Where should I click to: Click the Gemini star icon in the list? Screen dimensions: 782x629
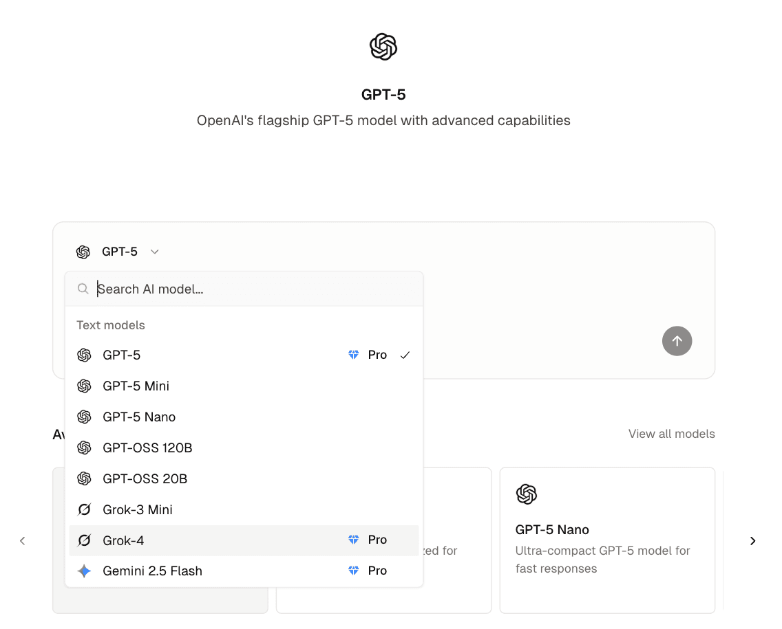[84, 571]
